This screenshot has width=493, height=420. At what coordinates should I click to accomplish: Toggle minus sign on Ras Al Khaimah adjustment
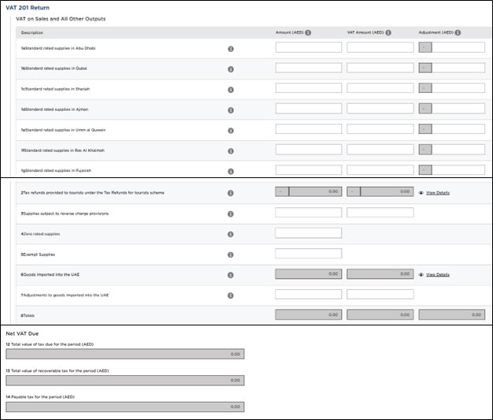click(425, 150)
